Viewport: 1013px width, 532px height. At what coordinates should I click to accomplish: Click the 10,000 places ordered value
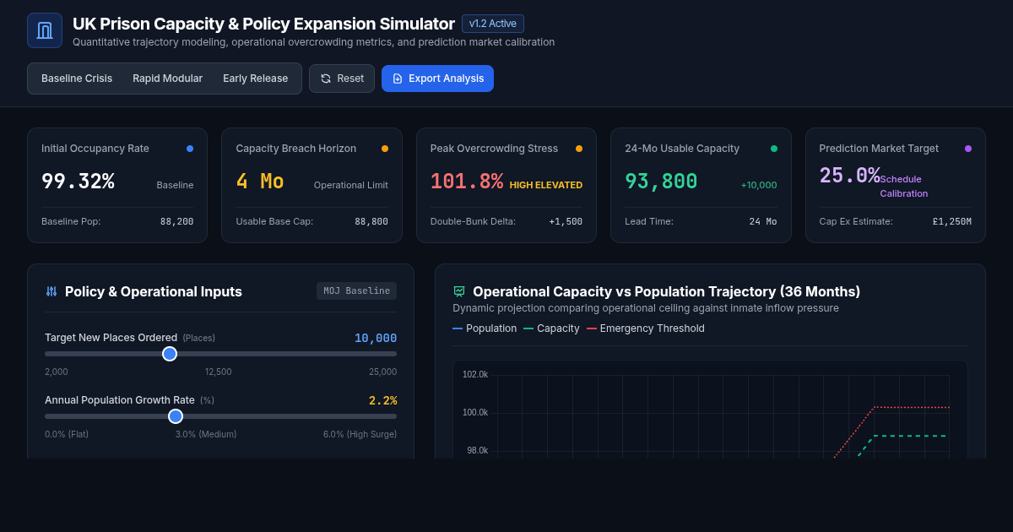[x=376, y=338]
